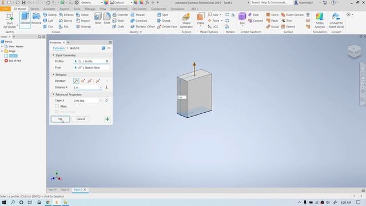Use the Split tool
366x206 pixels.
(x=162, y=15)
